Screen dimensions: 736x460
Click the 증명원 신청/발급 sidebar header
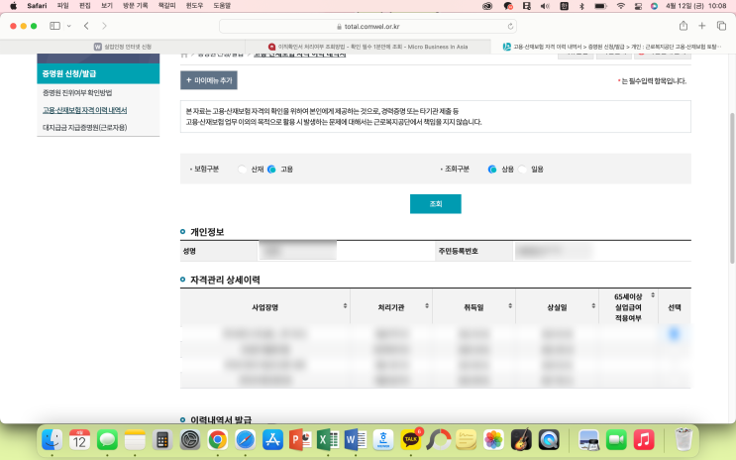tap(98, 73)
